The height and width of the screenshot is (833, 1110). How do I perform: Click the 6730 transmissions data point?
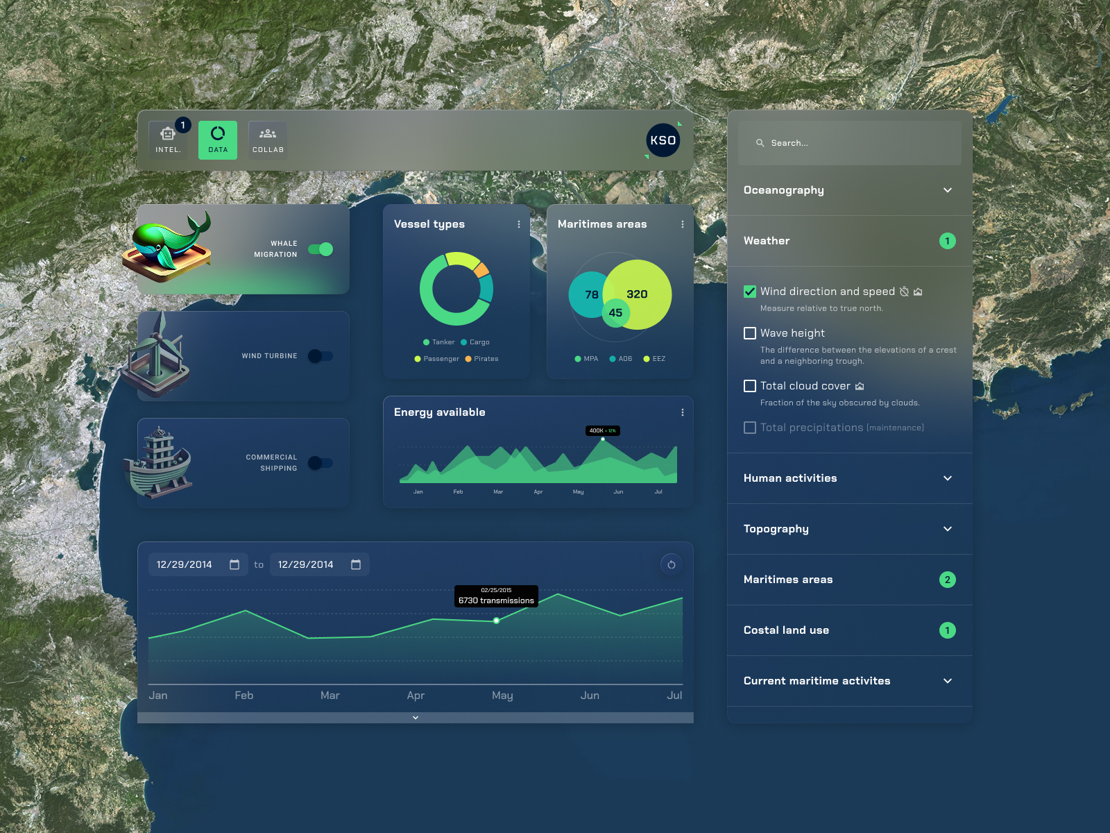[x=496, y=621]
